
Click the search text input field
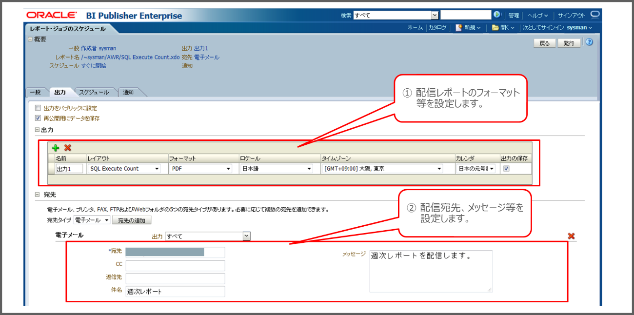click(466, 15)
